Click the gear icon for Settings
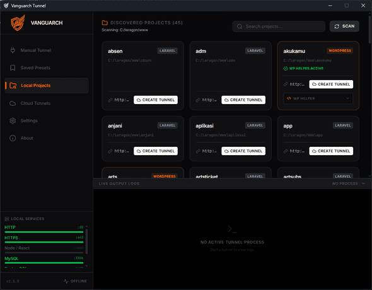The image size is (372, 290). pyautogui.click(x=13, y=120)
